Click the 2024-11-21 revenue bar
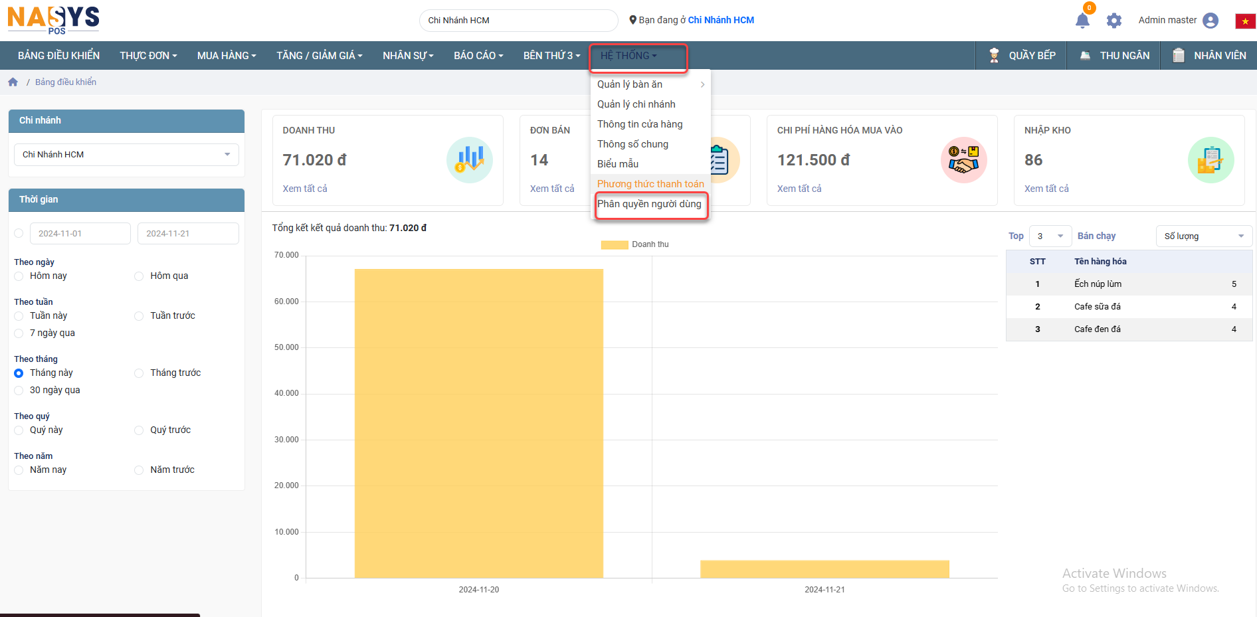The width and height of the screenshot is (1257, 617). click(x=824, y=569)
